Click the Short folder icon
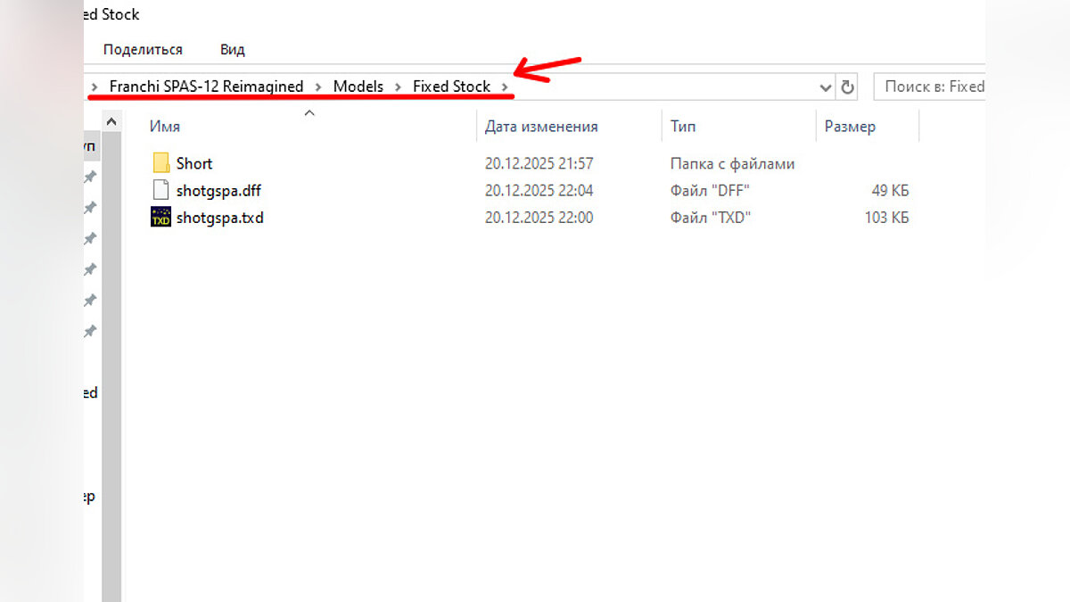Screen dimensions: 1070x602 [160, 163]
